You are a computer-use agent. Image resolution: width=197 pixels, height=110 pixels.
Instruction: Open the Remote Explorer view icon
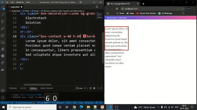pyautogui.click(x=3, y=42)
